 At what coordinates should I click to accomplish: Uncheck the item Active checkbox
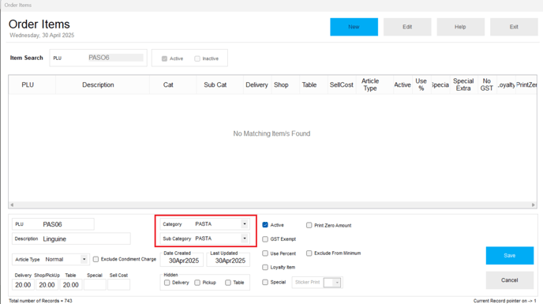(x=265, y=225)
